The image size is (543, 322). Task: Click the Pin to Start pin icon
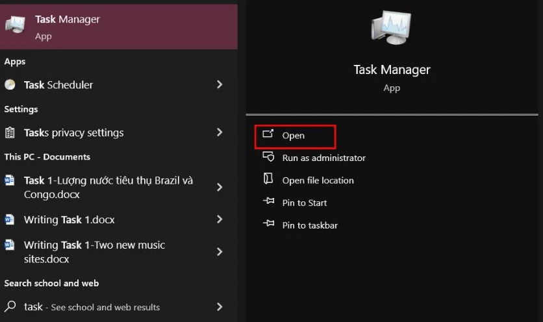[x=268, y=201]
